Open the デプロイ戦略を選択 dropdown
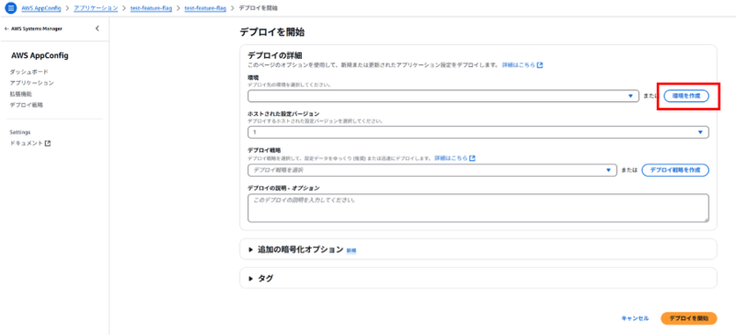 click(x=431, y=170)
